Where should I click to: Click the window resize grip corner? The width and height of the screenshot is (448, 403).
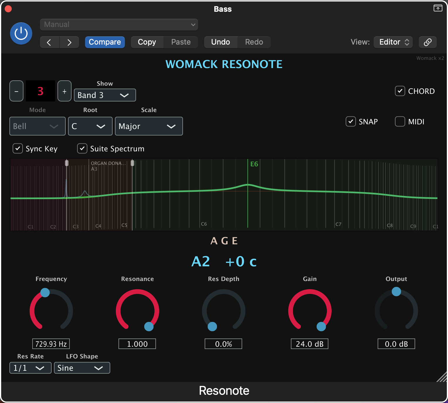(x=442, y=377)
